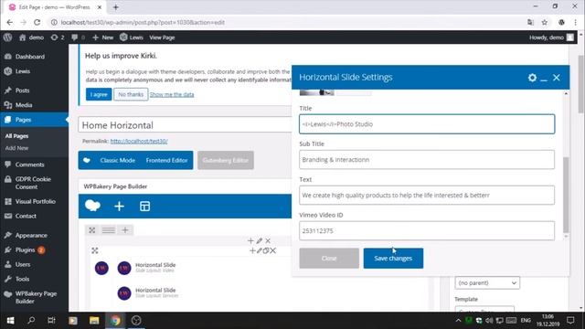
Task: Click No thanks in the Kirki notice
Action: (131, 94)
